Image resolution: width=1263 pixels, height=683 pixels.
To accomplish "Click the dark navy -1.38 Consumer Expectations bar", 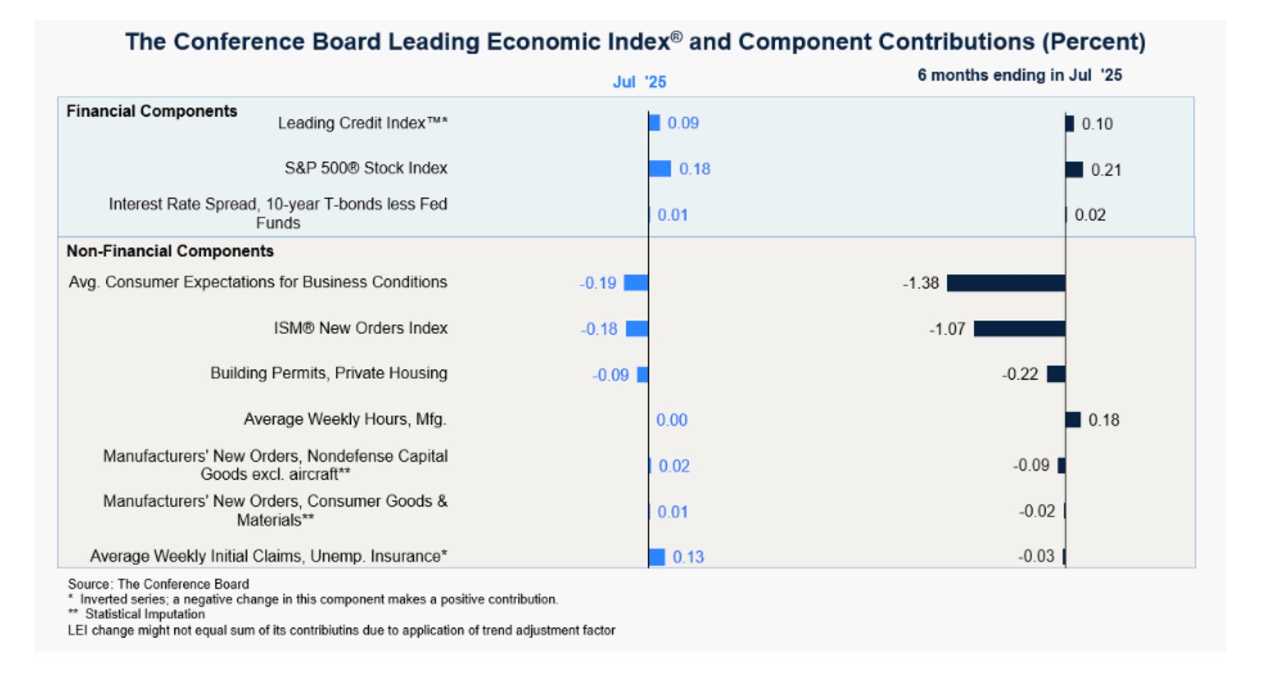I will (1006, 283).
